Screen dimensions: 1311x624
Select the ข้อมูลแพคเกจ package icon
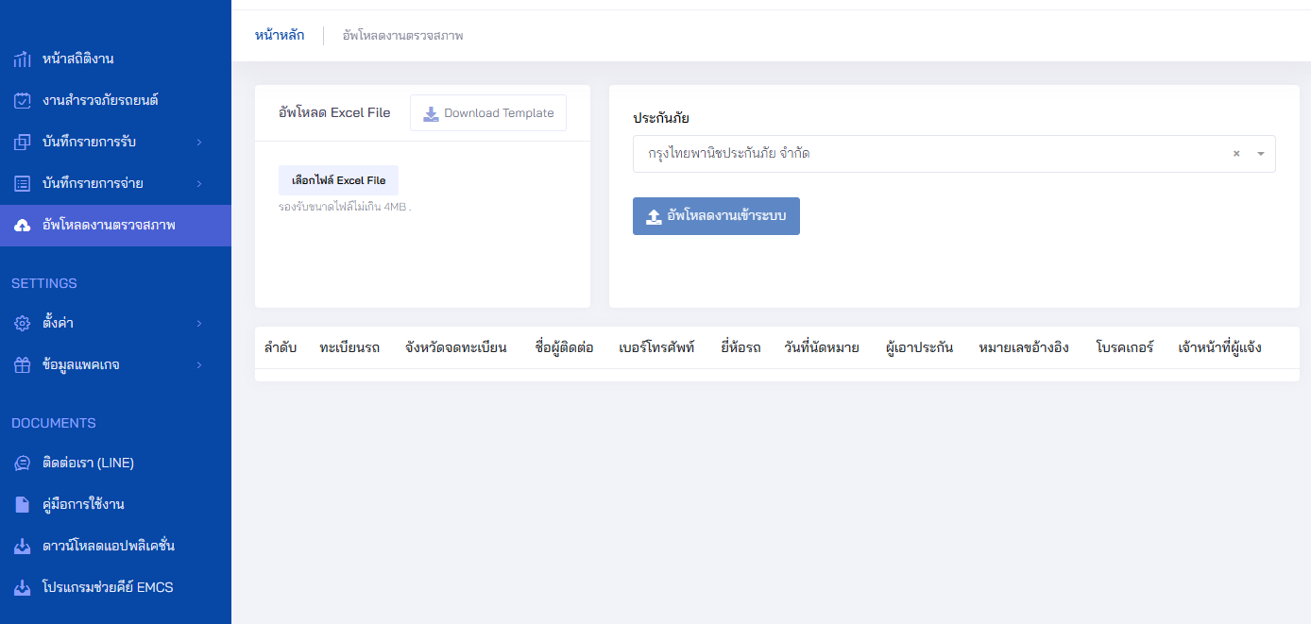point(21,364)
